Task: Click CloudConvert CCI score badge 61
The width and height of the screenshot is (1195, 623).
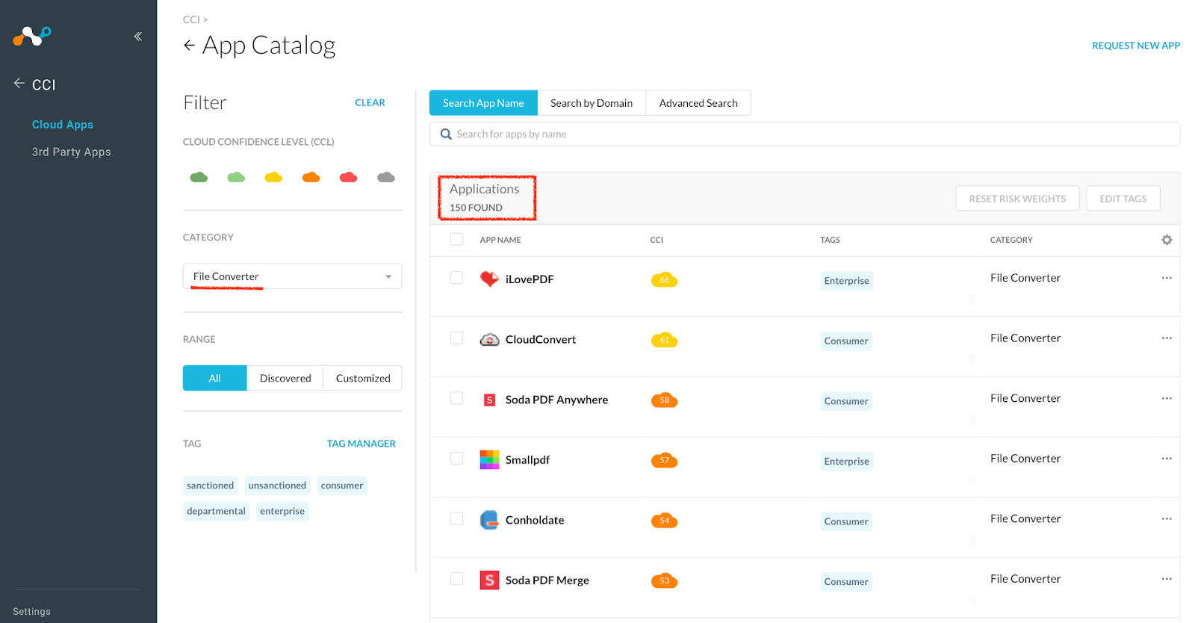Action: (664, 340)
